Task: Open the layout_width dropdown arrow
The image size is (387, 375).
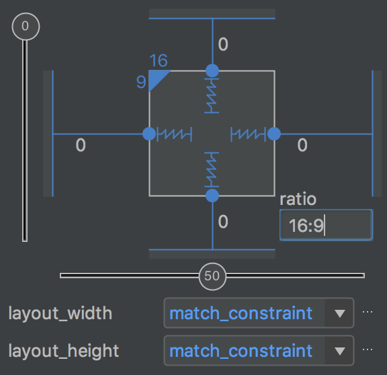Action: tap(339, 313)
